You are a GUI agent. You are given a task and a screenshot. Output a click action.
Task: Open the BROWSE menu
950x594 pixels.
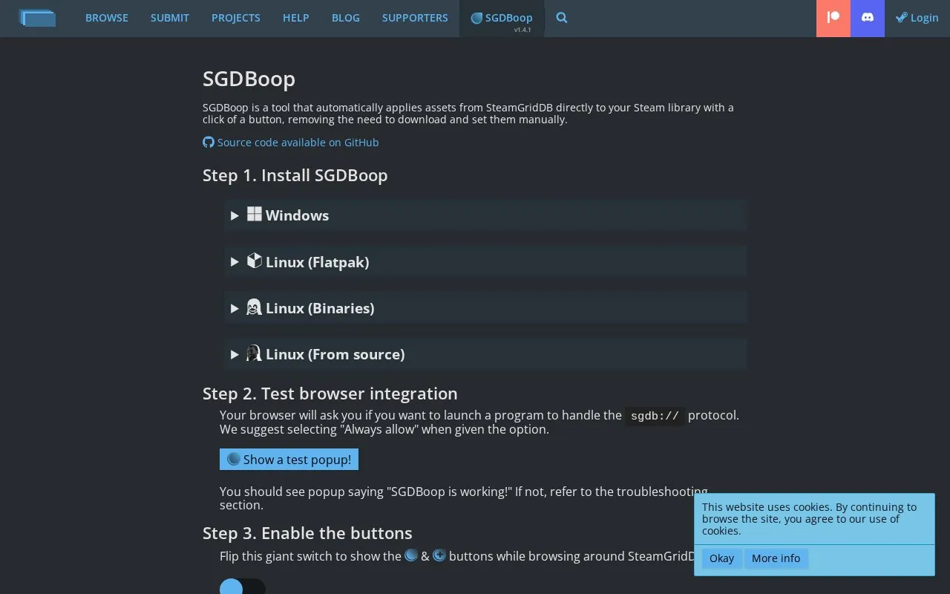click(107, 18)
